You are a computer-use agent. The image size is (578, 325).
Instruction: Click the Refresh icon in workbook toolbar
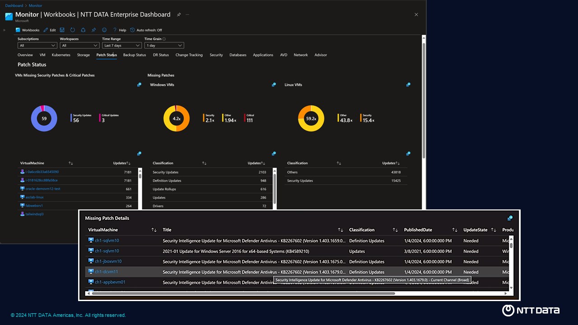pos(73,30)
